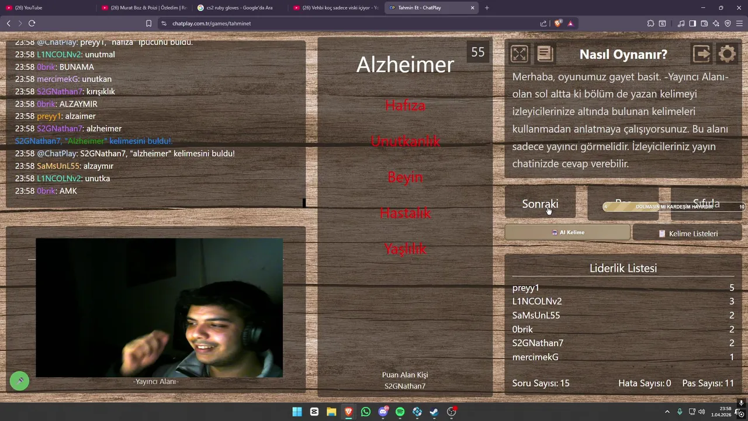The image size is (748, 421).
Task: Click the volume speaker icon in system tray
Action: click(x=701, y=412)
